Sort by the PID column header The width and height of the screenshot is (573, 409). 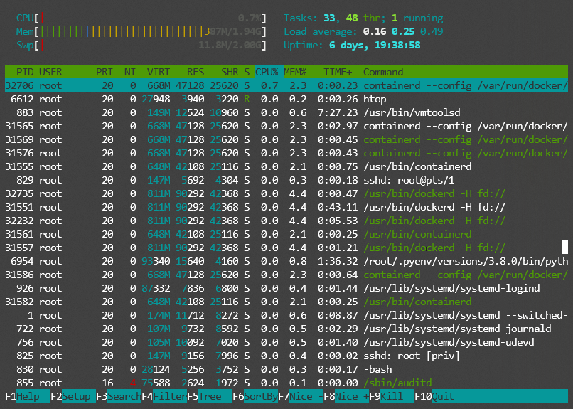[x=25, y=72]
